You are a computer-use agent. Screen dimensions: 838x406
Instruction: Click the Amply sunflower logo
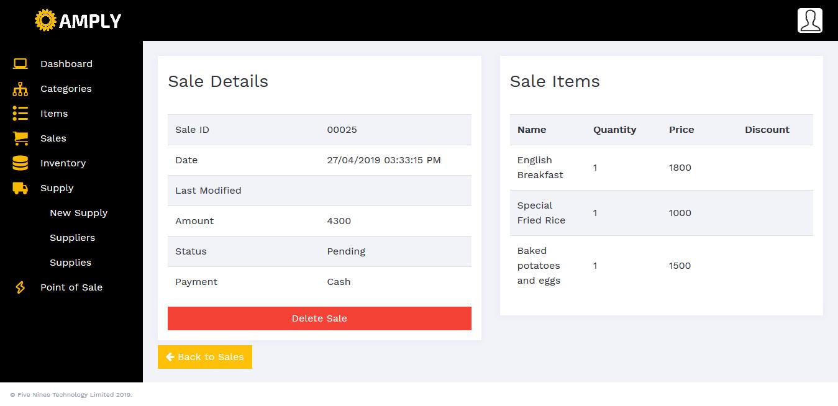(45, 20)
